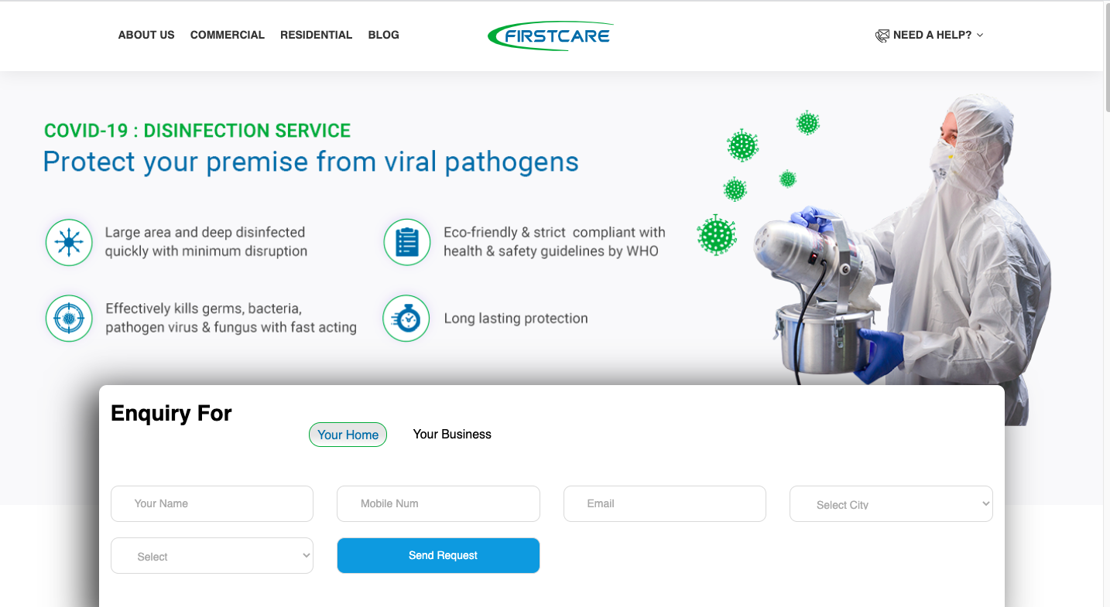This screenshot has height=607, width=1110.
Task: Click the long lasting protection stopwatch icon
Action: [406, 318]
